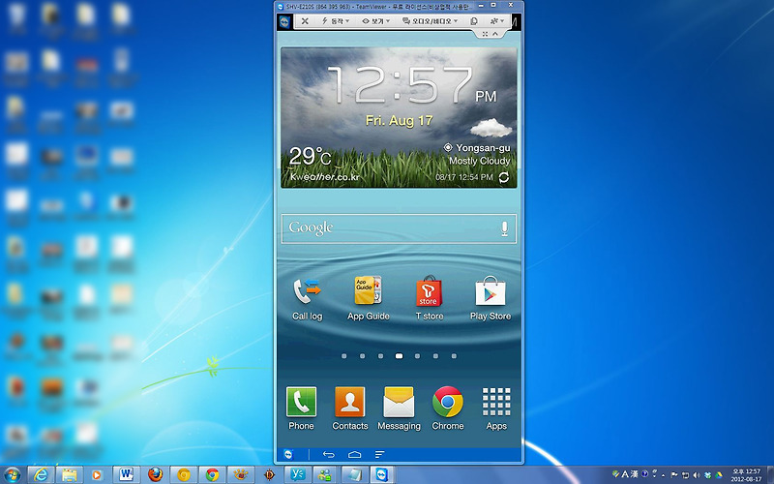Launch Chrome on the phone dock
The height and width of the screenshot is (484, 774).
pyautogui.click(x=448, y=408)
